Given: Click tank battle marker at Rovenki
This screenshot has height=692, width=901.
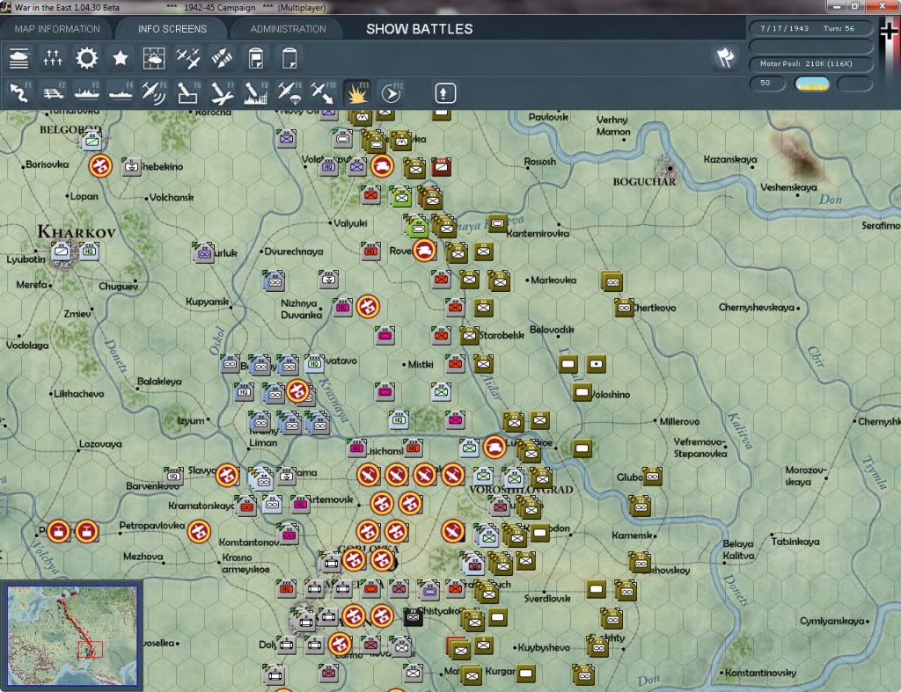Looking at the screenshot, I should point(424,251).
